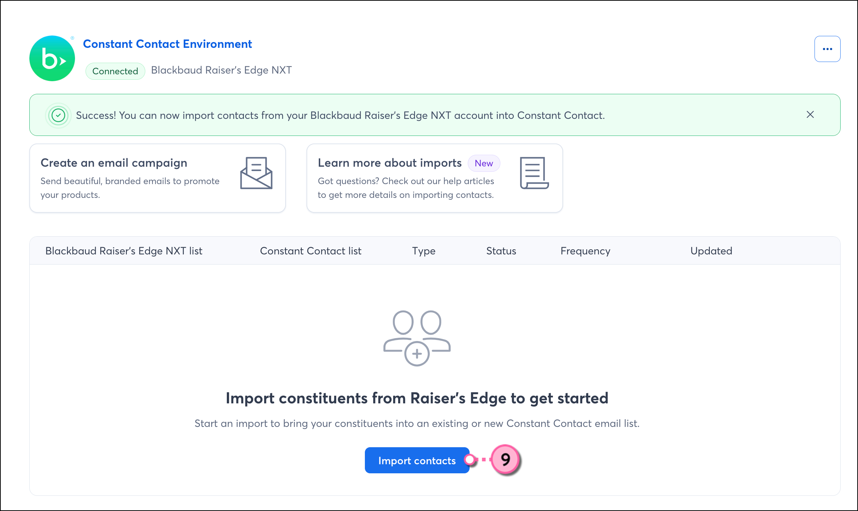The height and width of the screenshot is (511, 858).
Task: Click the pink step 9 marker
Action: [505, 460]
